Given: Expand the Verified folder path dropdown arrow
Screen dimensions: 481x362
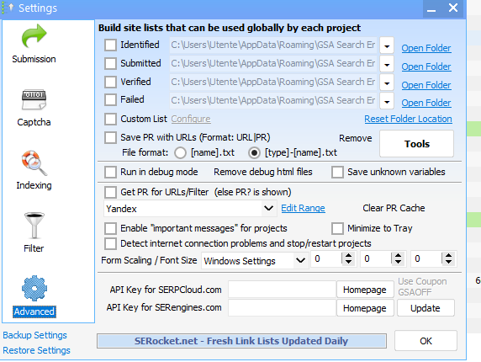Looking at the screenshot, I should click(387, 83).
